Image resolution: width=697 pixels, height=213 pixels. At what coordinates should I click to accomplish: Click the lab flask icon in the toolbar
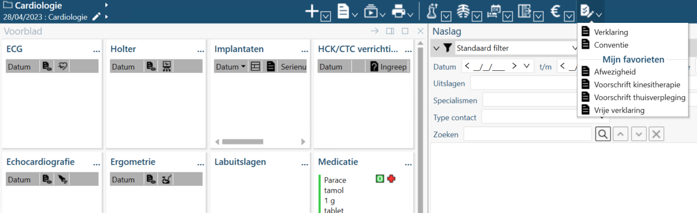click(433, 11)
